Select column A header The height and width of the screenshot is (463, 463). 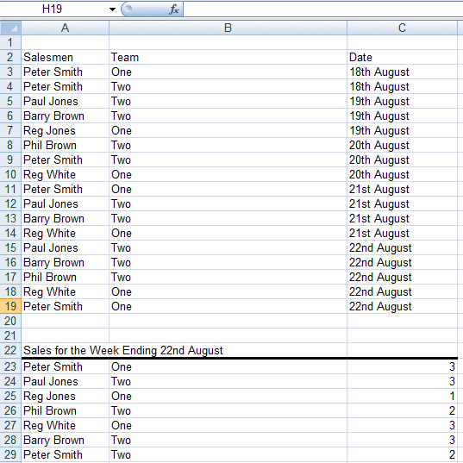point(65,28)
